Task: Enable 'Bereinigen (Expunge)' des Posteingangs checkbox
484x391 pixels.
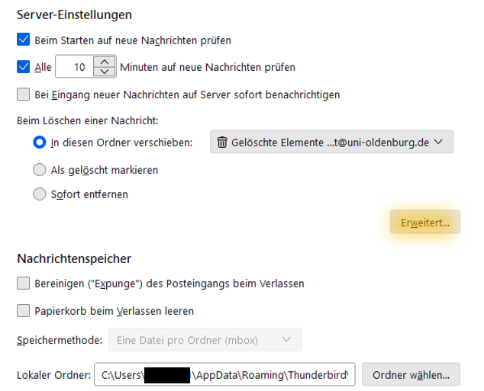Action: (x=23, y=284)
